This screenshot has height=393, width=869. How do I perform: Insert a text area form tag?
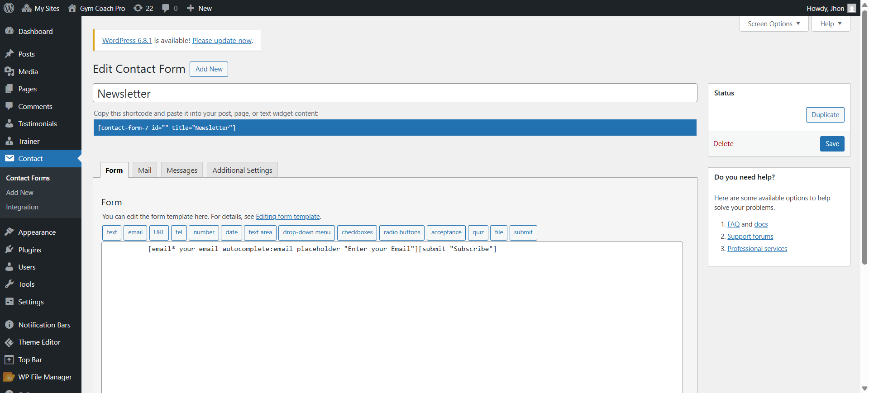[260, 232]
